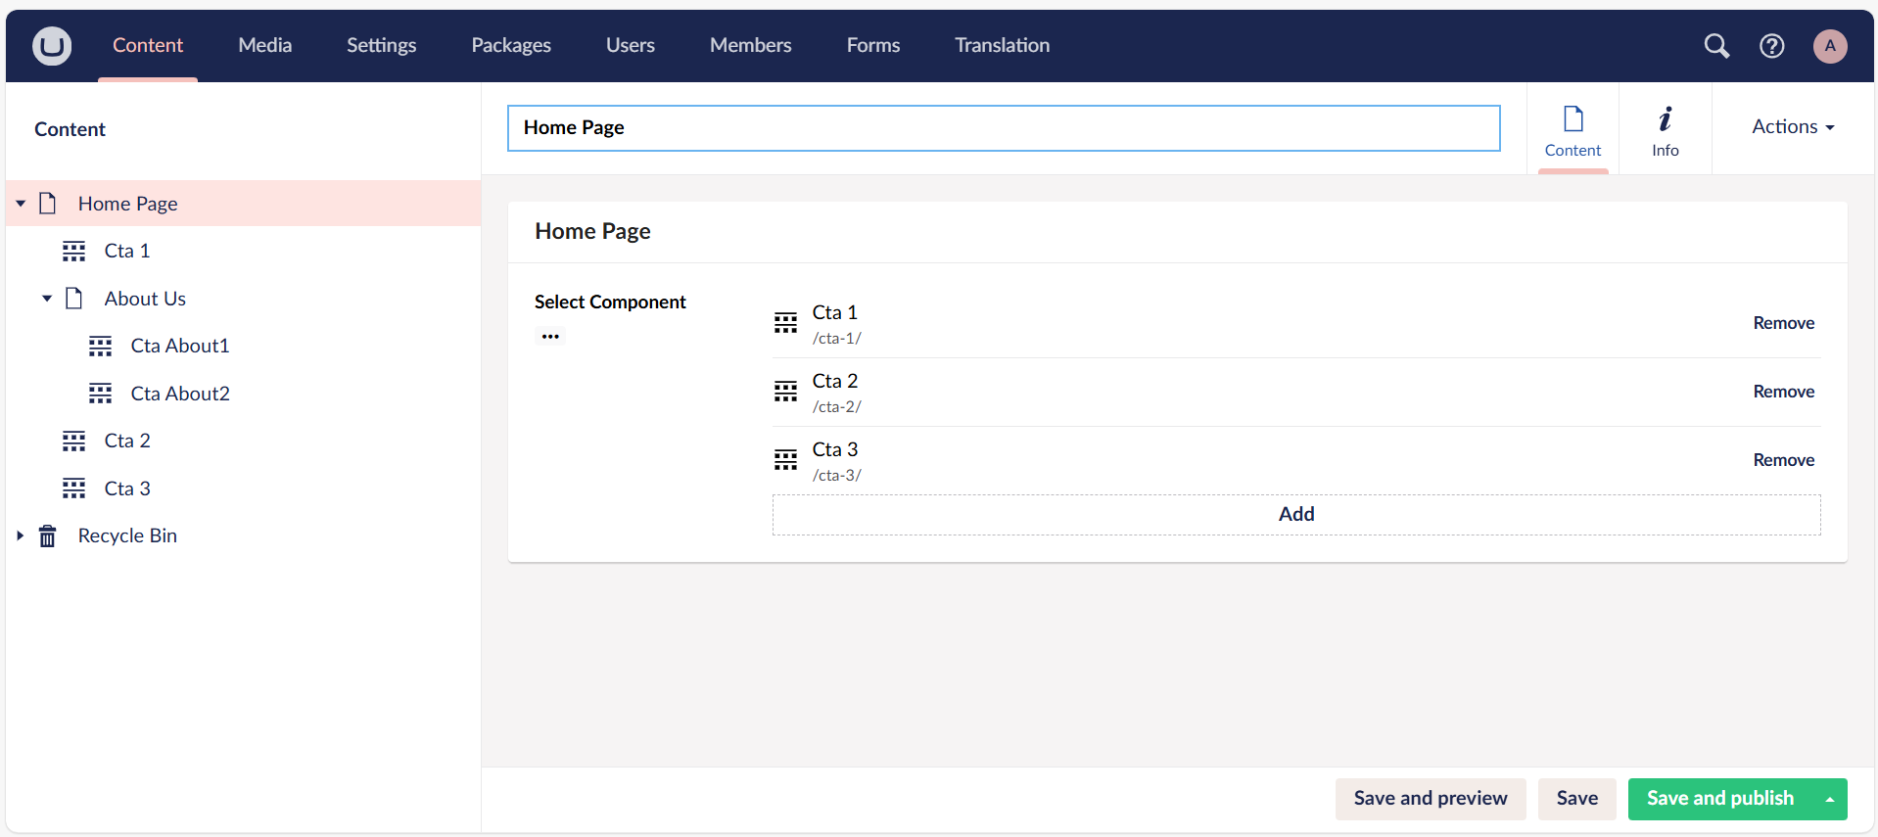Click the Cta 1 component name

coord(834,312)
